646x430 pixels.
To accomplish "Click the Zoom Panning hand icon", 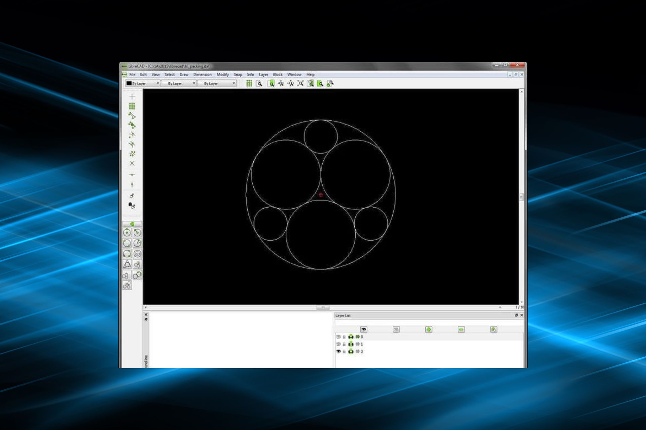I will point(330,83).
